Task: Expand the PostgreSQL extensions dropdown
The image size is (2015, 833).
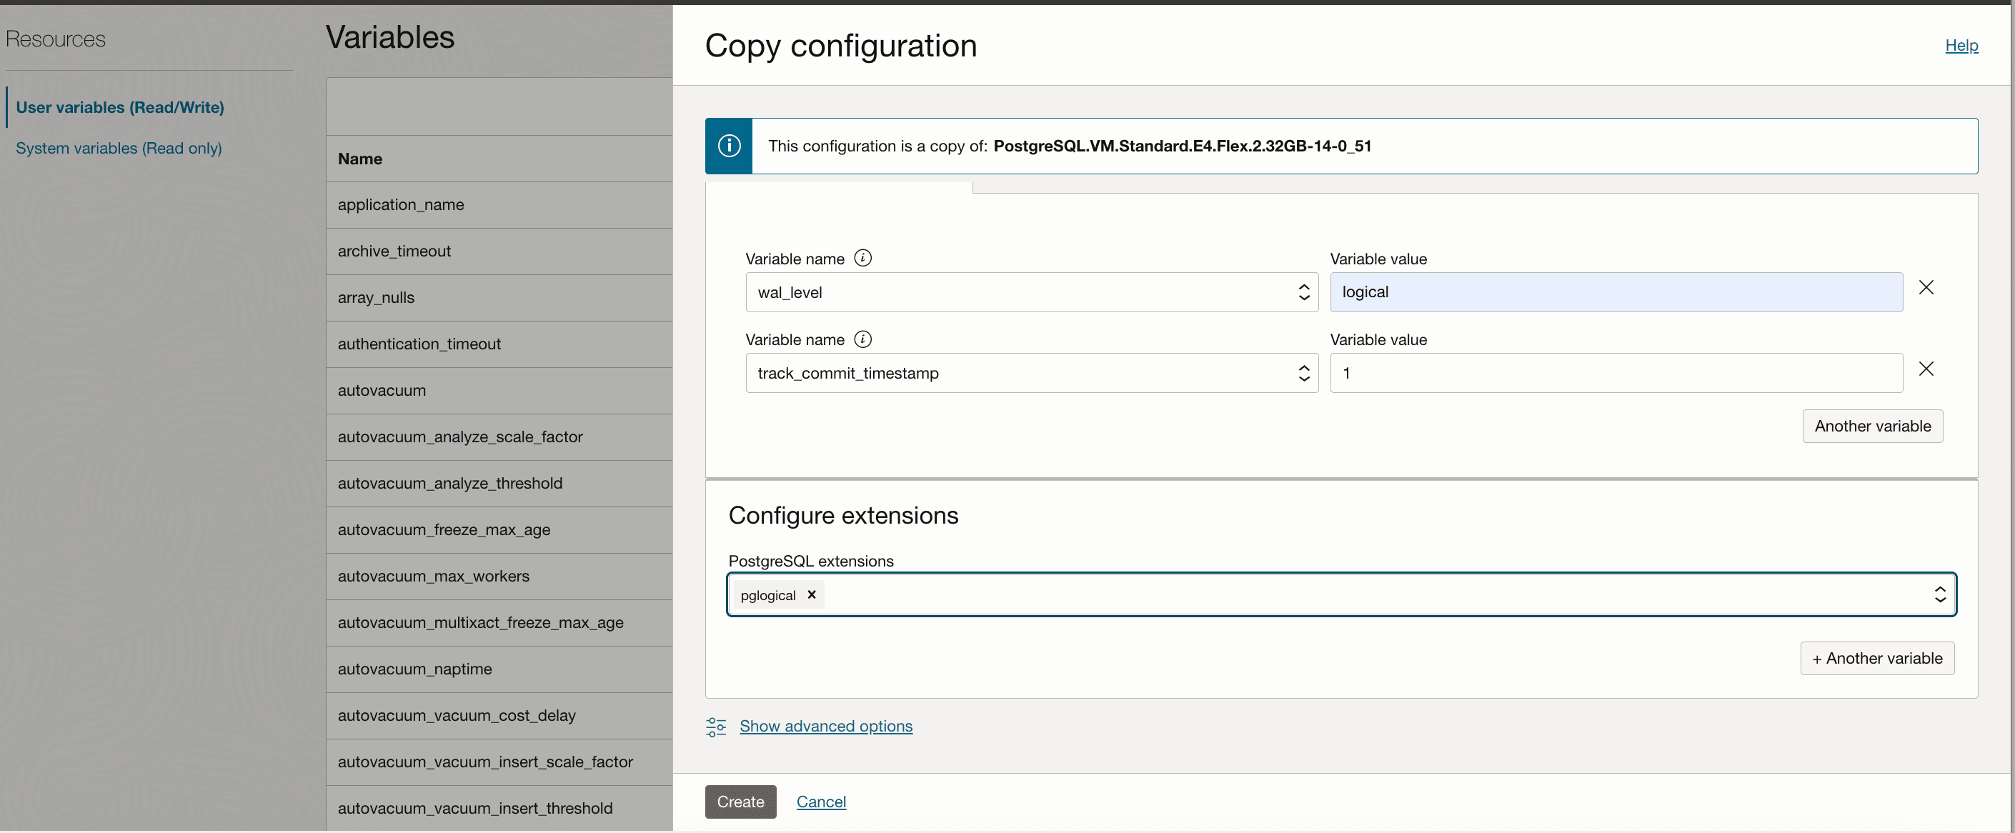Action: coord(1939,594)
